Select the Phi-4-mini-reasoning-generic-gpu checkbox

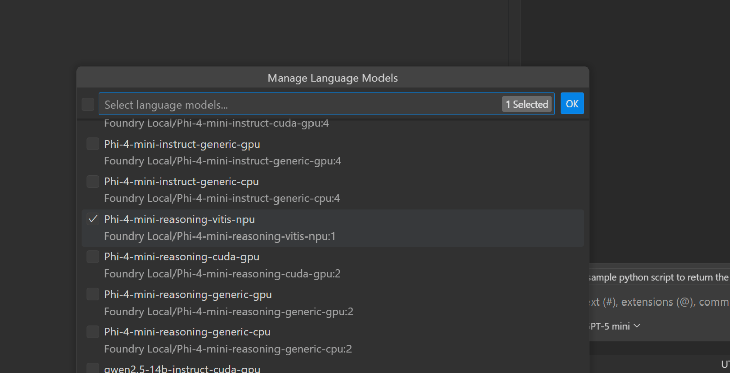pos(93,294)
